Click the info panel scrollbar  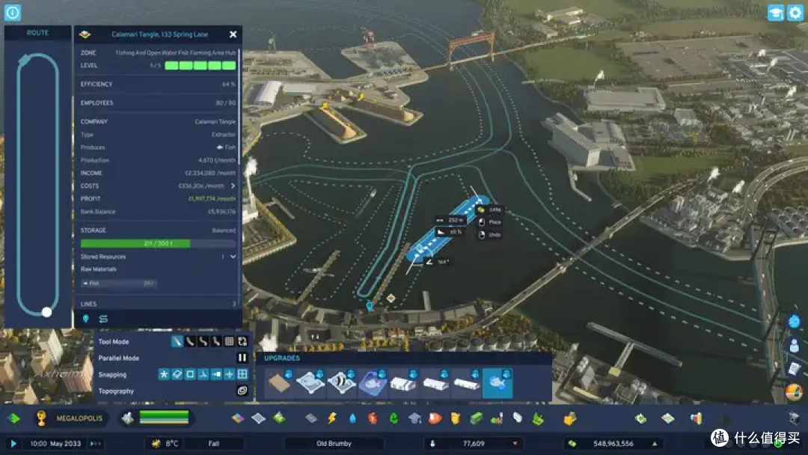click(x=239, y=107)
